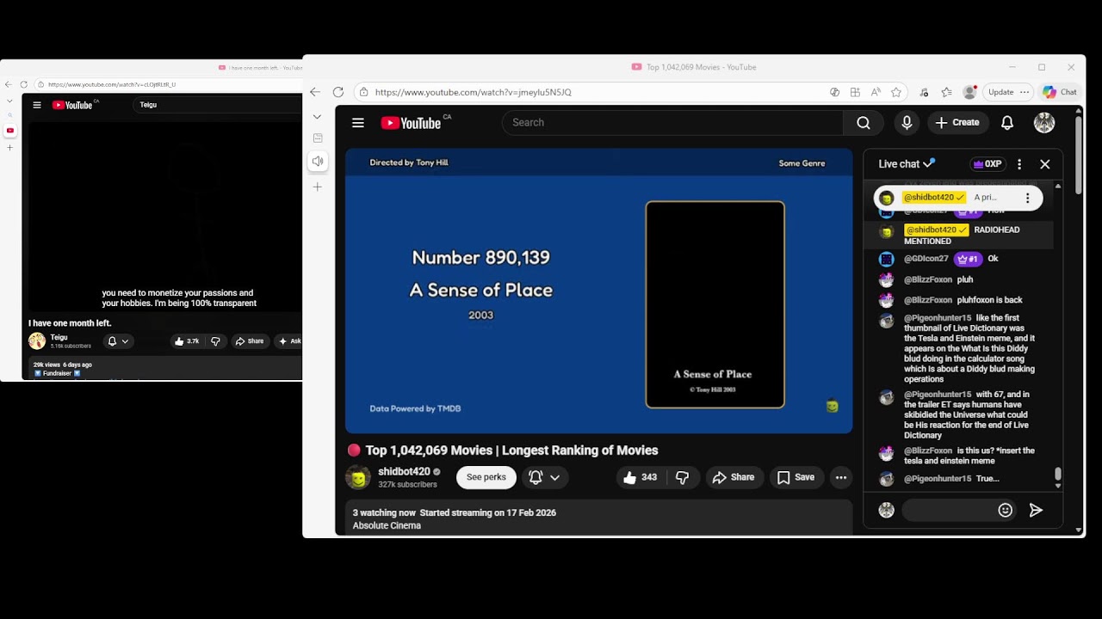Save the livestream to a playlist

click(796, 477)
